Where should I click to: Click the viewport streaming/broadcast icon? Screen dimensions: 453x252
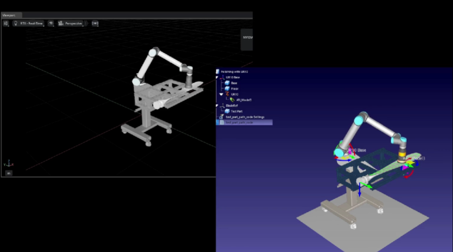point(95,23)
